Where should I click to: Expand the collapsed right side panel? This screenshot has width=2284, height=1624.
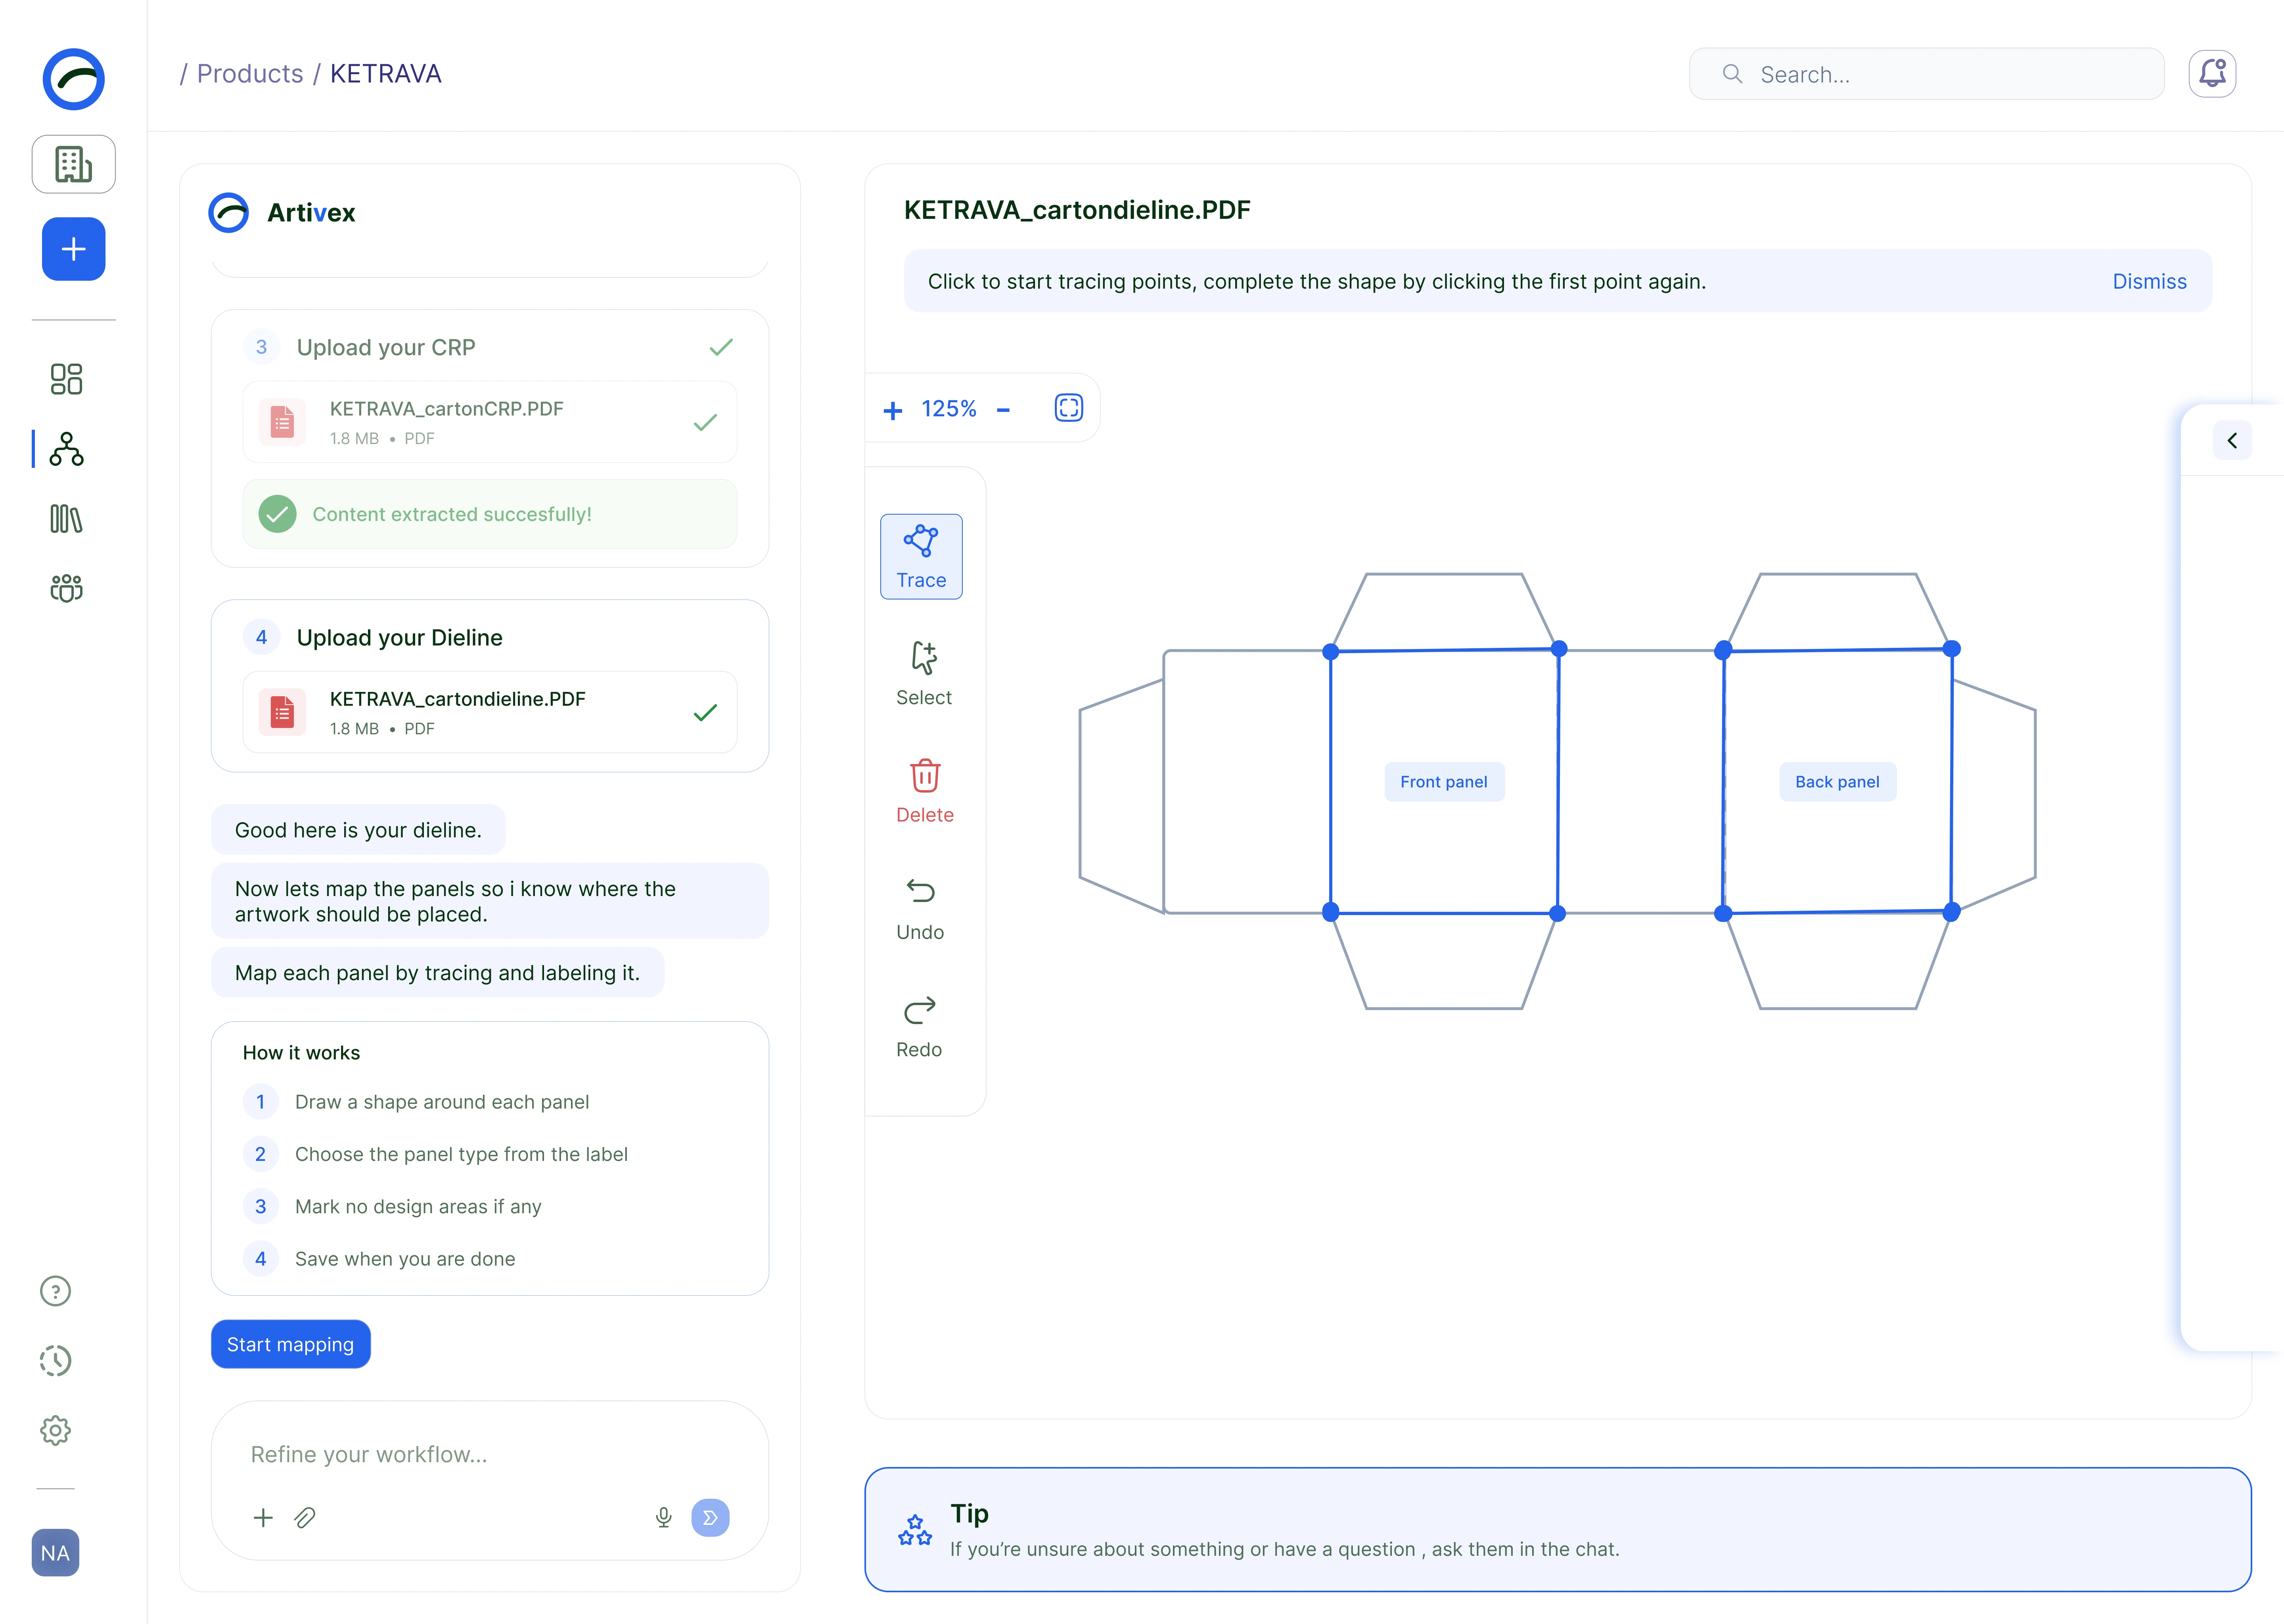(2232, 440)
